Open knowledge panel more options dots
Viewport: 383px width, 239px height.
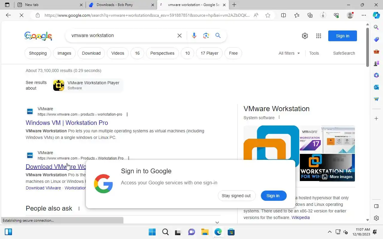tap(279, 117)
